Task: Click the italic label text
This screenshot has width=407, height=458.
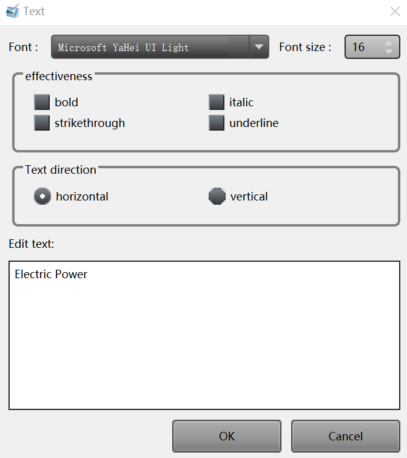Action: click(x=241, y=102)
